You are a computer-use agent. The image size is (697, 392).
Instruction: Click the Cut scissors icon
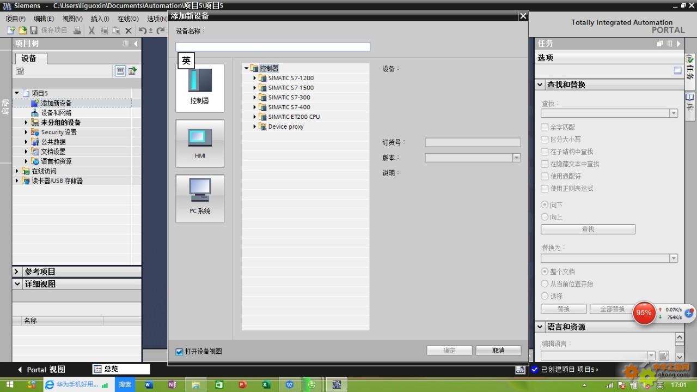pyautogui.click(x=91, y=31)
